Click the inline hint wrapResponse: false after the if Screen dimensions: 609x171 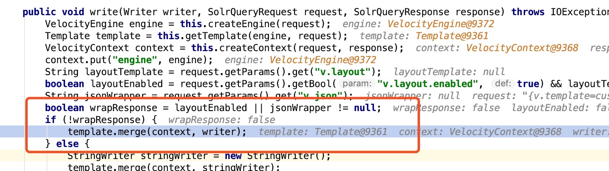pos(222,120)
